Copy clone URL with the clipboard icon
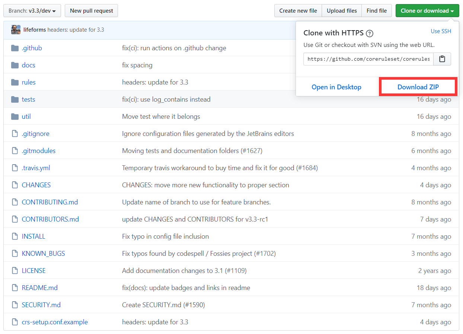Screen dimensions: 463x334 click(442, 59)
